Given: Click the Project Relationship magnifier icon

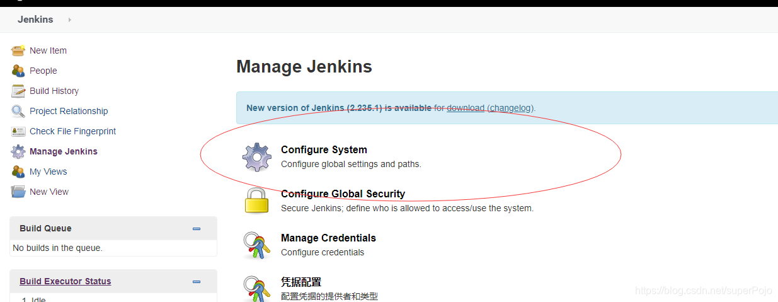Looking at the screenshot, I should pos(18,111).
